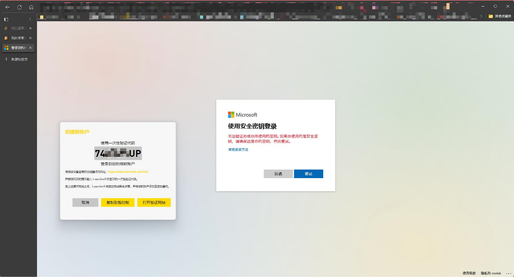
Task: Minimize the browser window
Action: click(x=483, y=7)
